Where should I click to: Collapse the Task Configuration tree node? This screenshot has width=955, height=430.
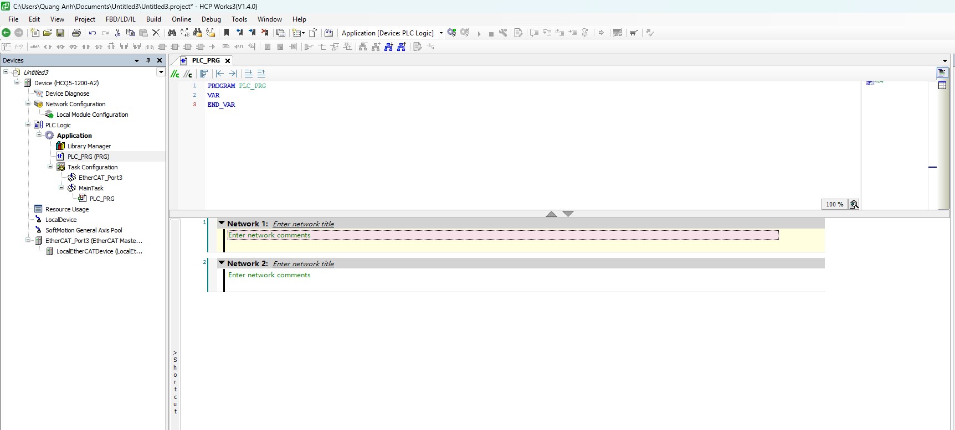click(x=50, y=167)
